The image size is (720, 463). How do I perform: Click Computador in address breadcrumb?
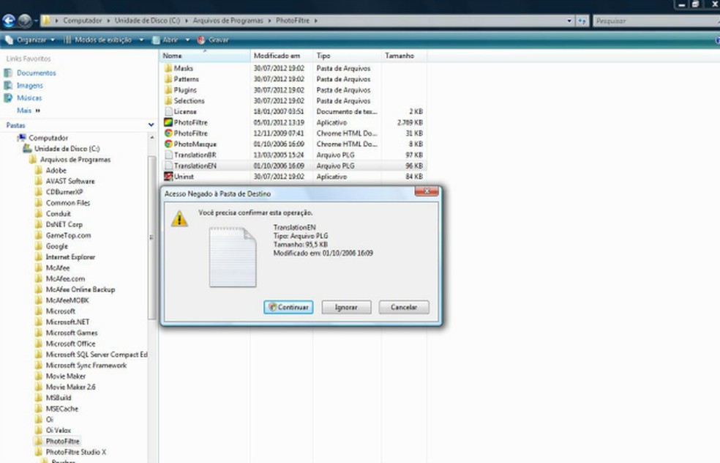coord(83,21)
